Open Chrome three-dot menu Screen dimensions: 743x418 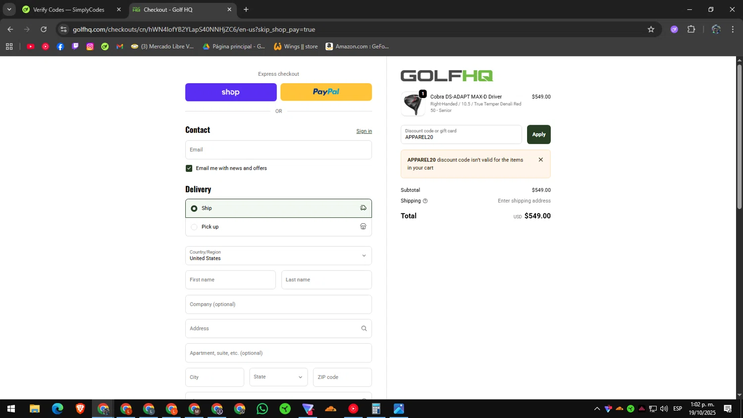coord(733,29)
